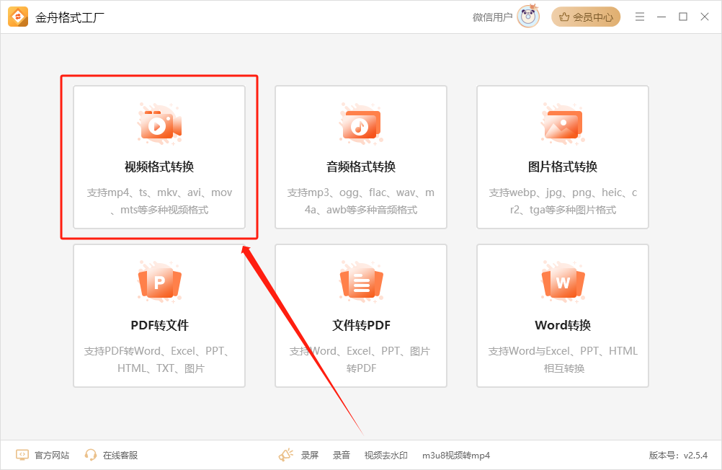Screen dimensions: 722x470
Task: Select the 文件转PDF document icon
Action: (360, 284)
